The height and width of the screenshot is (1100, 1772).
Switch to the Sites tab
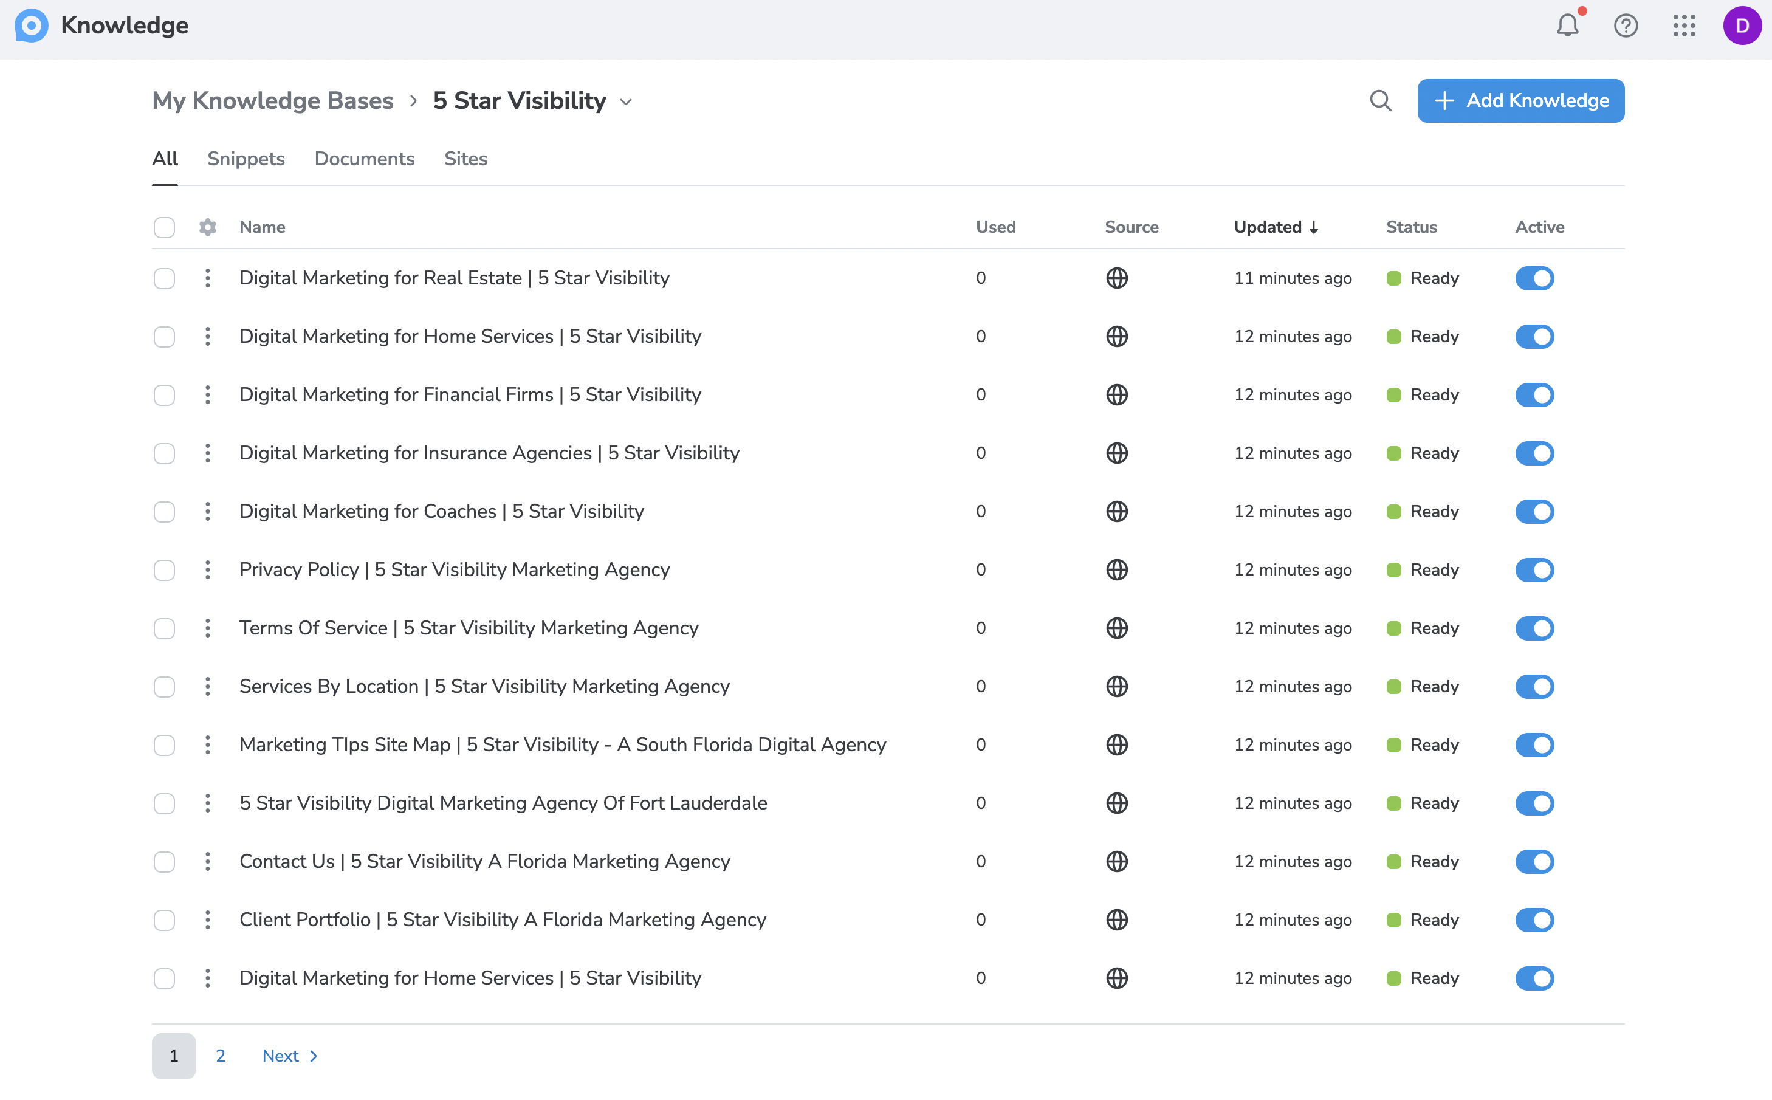coord(465,159)
